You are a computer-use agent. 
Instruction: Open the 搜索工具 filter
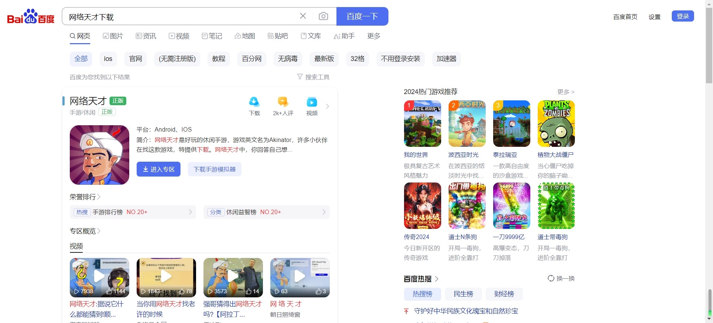pos(313,77)
